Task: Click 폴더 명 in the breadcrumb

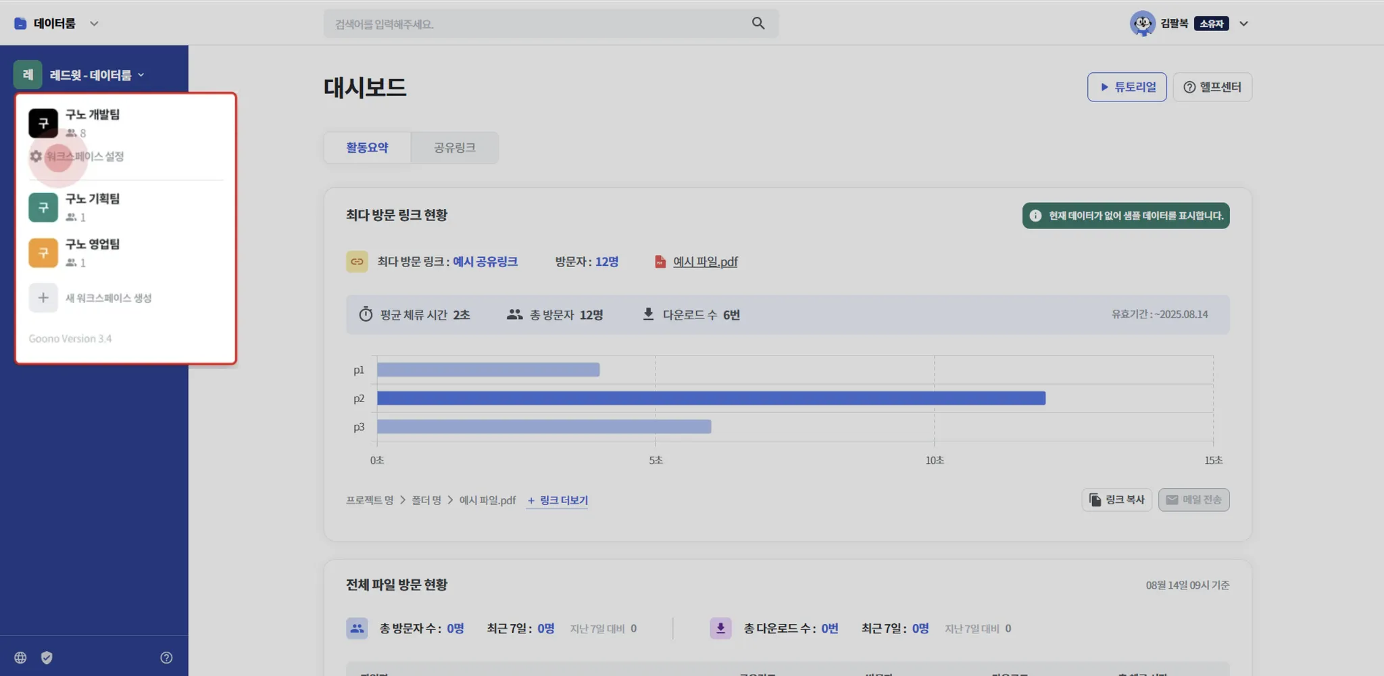Action: click(x=426, y=500)
